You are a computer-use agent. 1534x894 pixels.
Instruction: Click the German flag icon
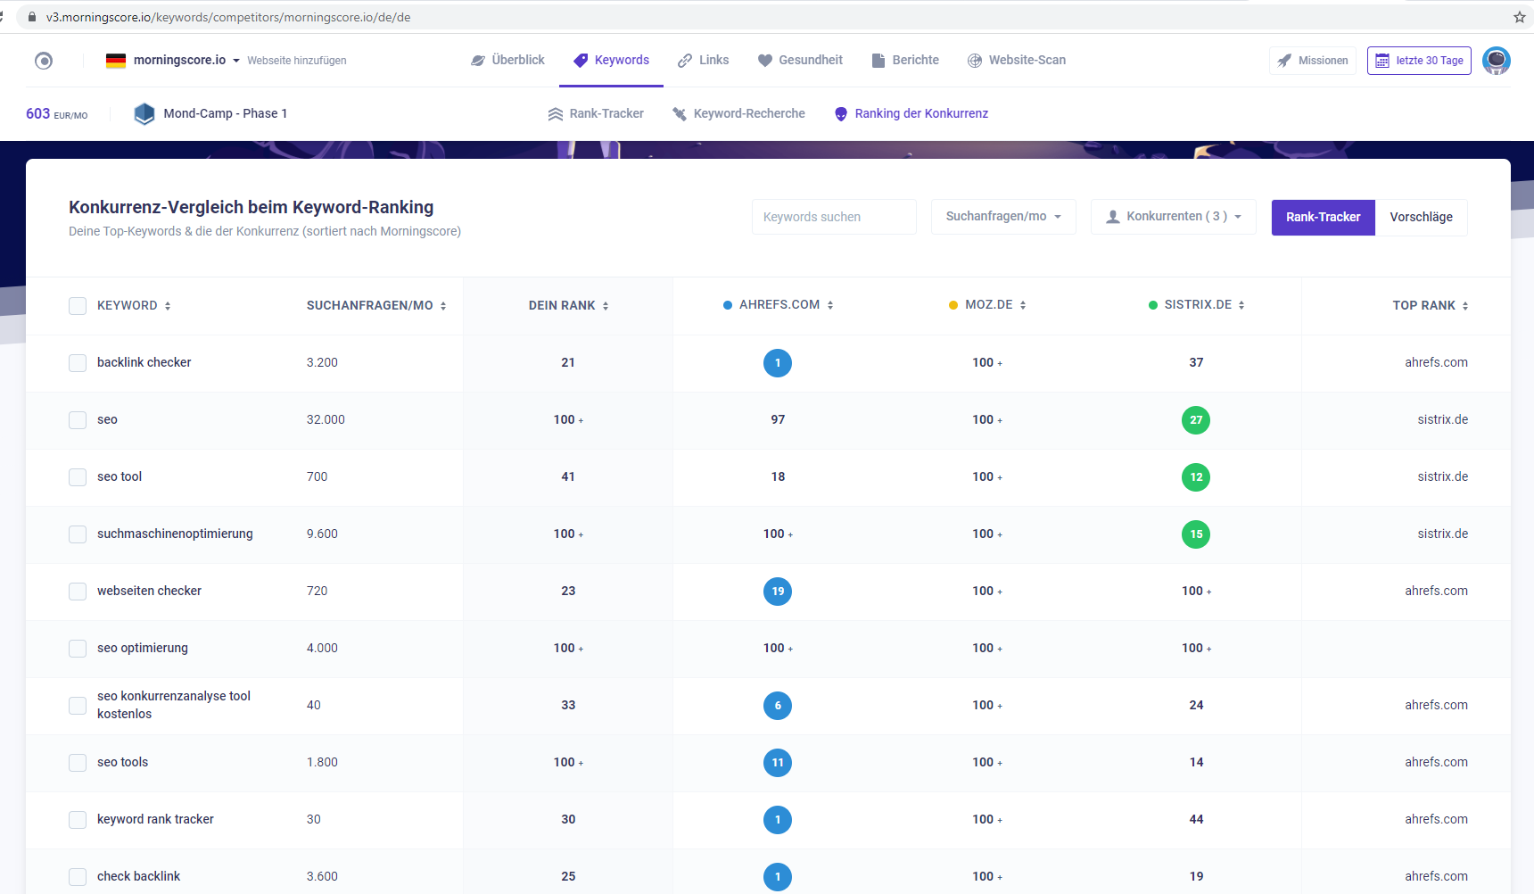(116, 61)
